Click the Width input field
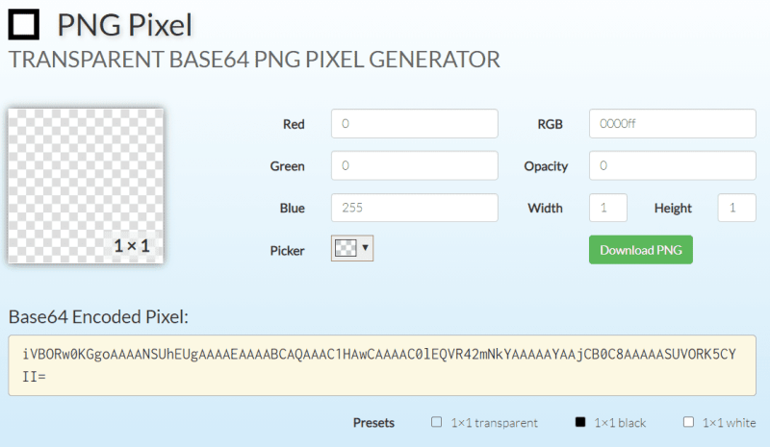Viewport: 770px width, 447px height. (x=607, y=208)
